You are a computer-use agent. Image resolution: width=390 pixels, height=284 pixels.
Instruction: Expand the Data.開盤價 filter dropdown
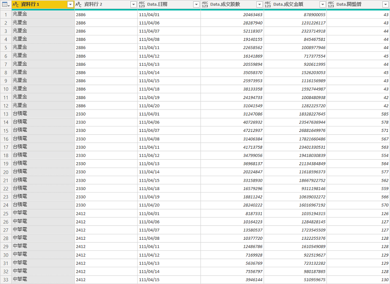(385, 4)
